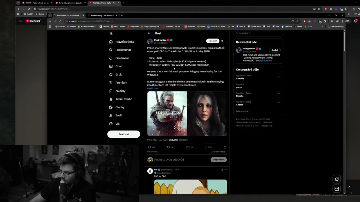Expand the bookmarks overflow chevron
This screenshot has width=360, height=202.
point(322,27)
